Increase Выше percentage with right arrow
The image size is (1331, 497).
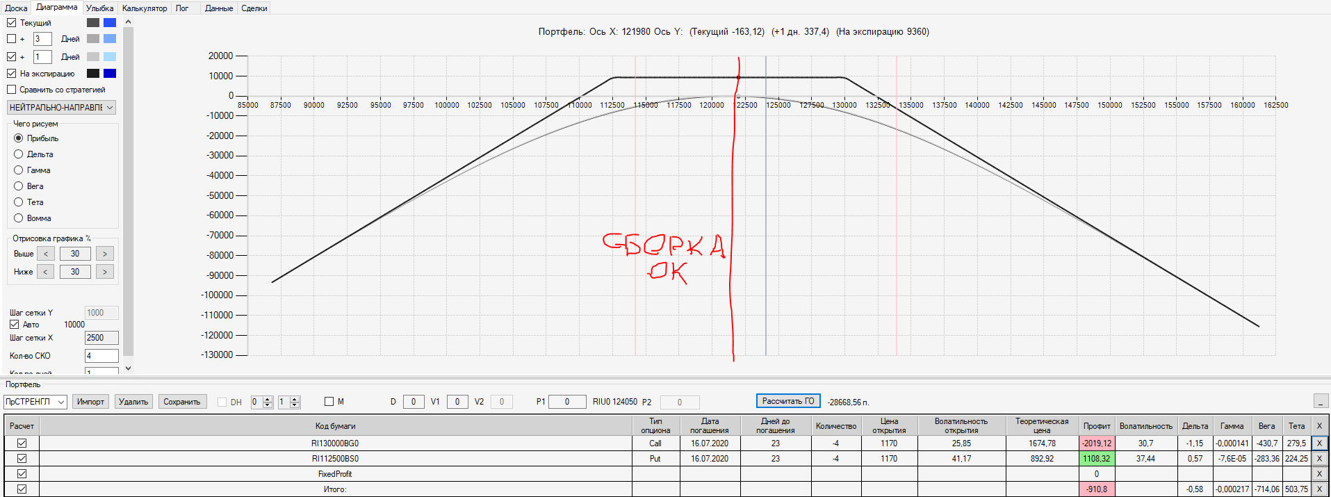pos(105,254)
